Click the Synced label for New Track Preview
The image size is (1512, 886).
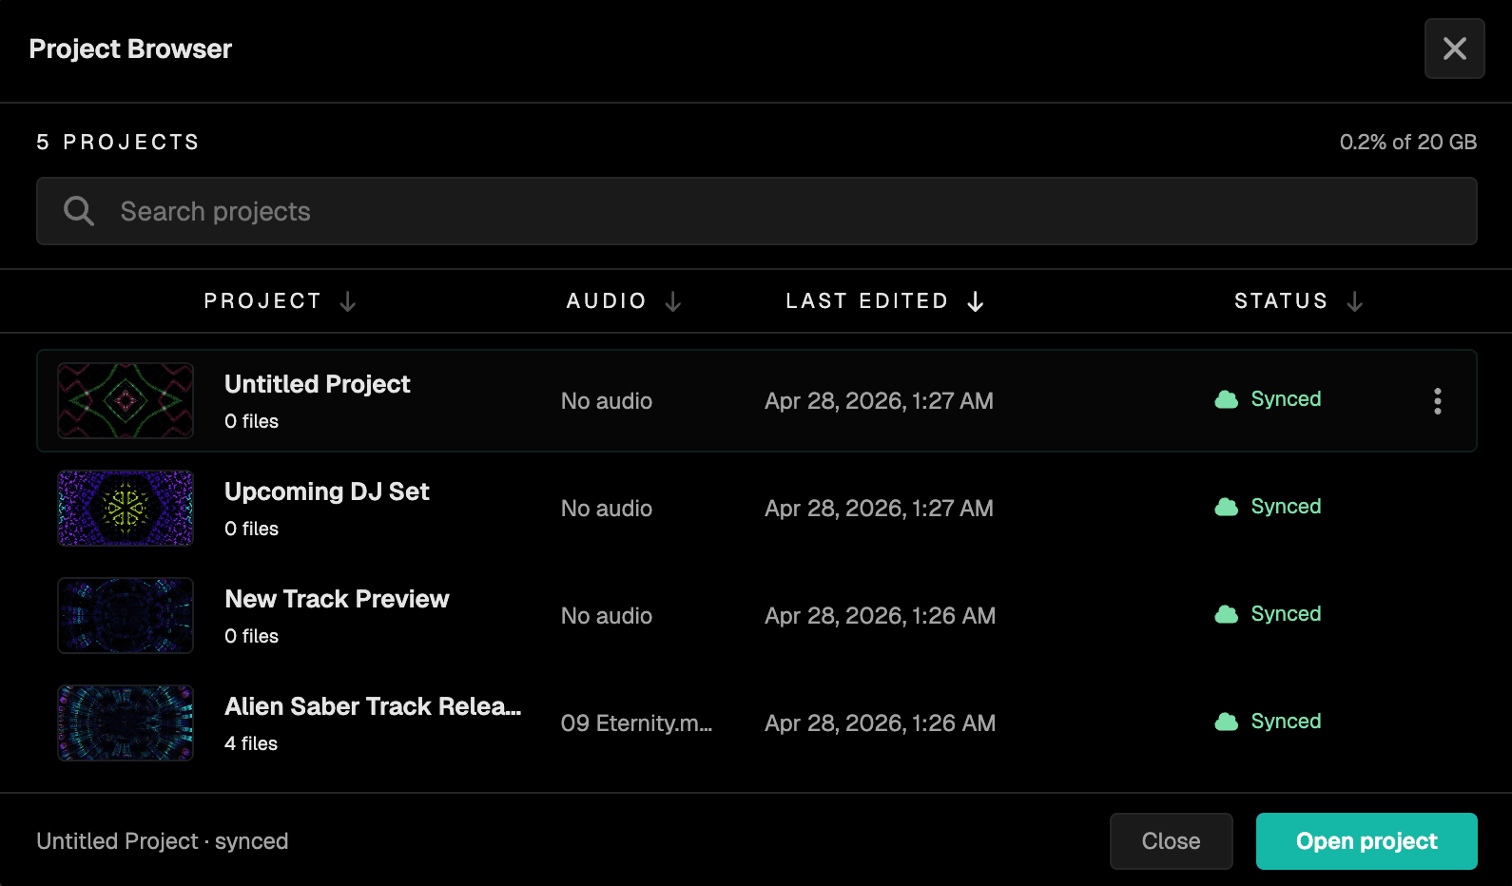point(1286,614)
